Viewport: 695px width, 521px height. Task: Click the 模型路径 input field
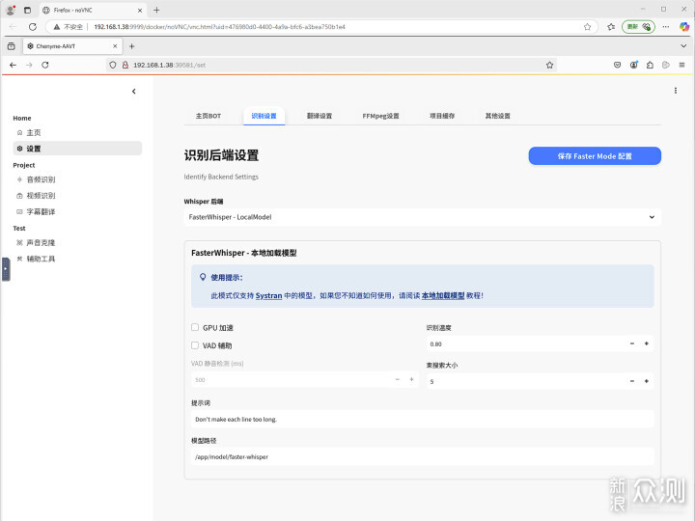423,456
